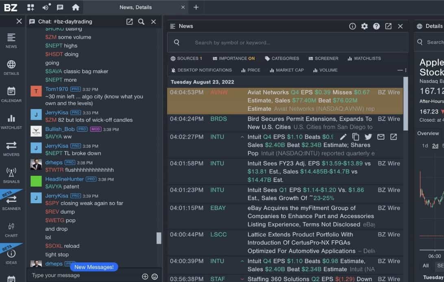Click in the news search field

click(285, 42)
